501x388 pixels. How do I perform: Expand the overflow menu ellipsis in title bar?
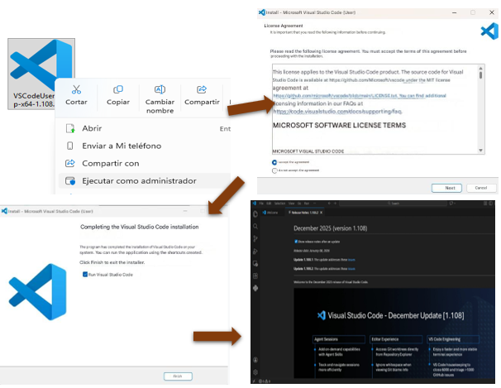pyautogui.click(x=315, y=204)
